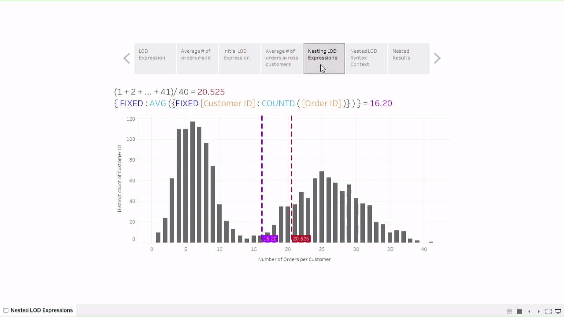Click the story book icon in sheet tab
The height and width of the screenshot is (317, 564).
pyautogui.click(x=6, y=310)
